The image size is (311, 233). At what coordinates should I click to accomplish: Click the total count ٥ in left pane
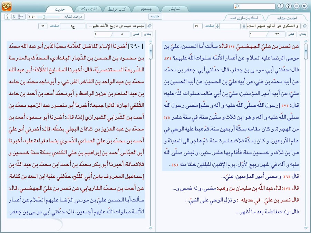tap(122, 34)
